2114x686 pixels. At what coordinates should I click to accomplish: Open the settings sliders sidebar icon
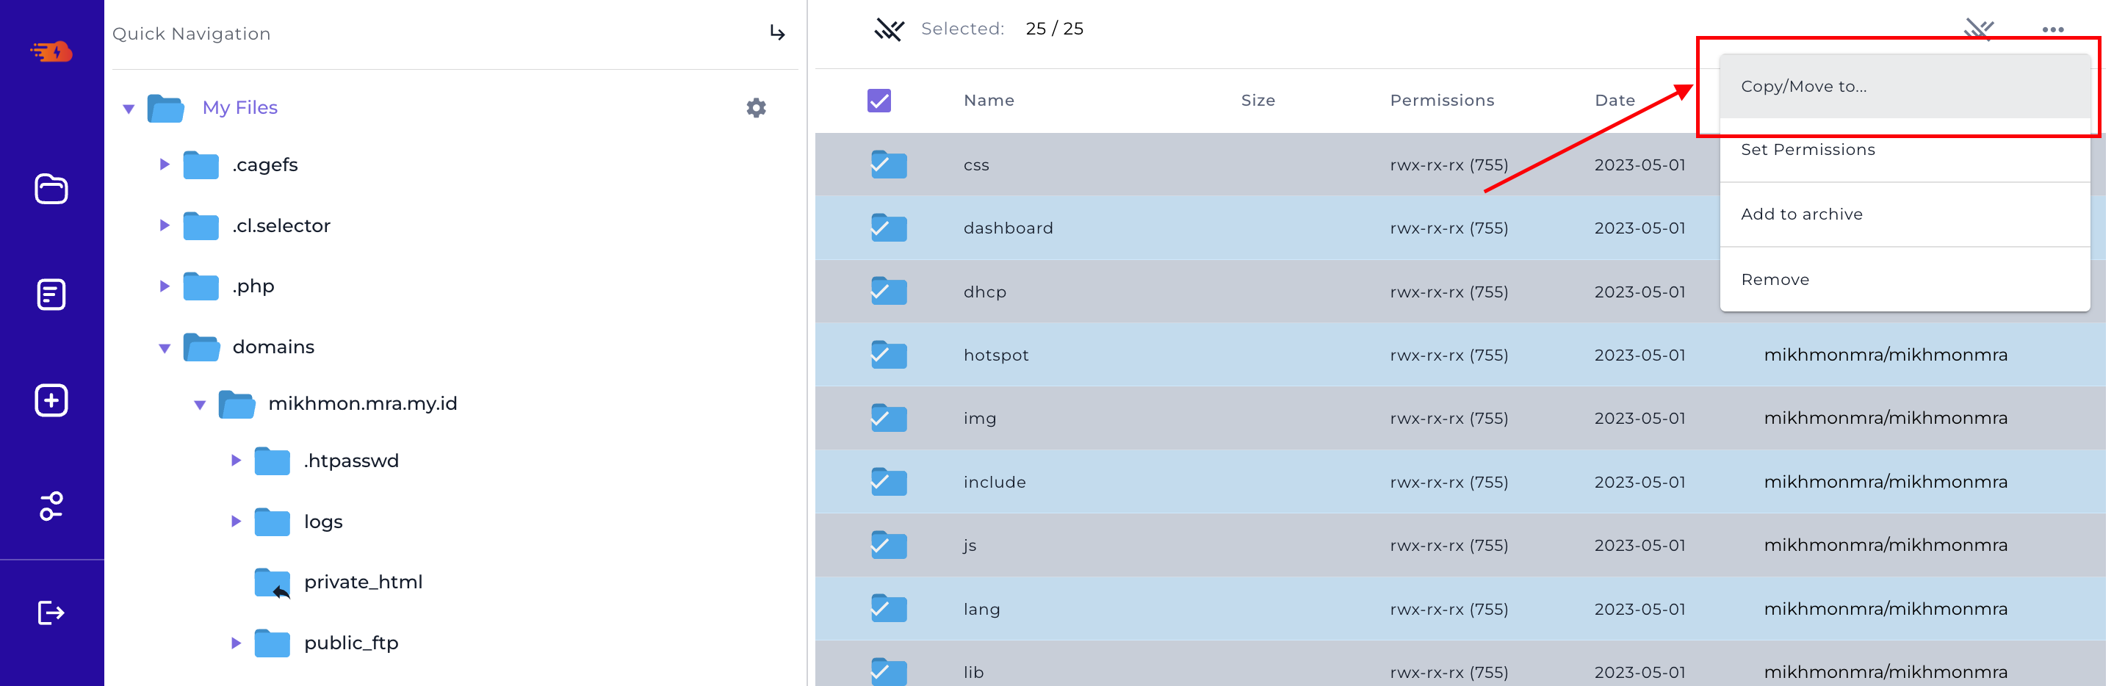point(51,506)
